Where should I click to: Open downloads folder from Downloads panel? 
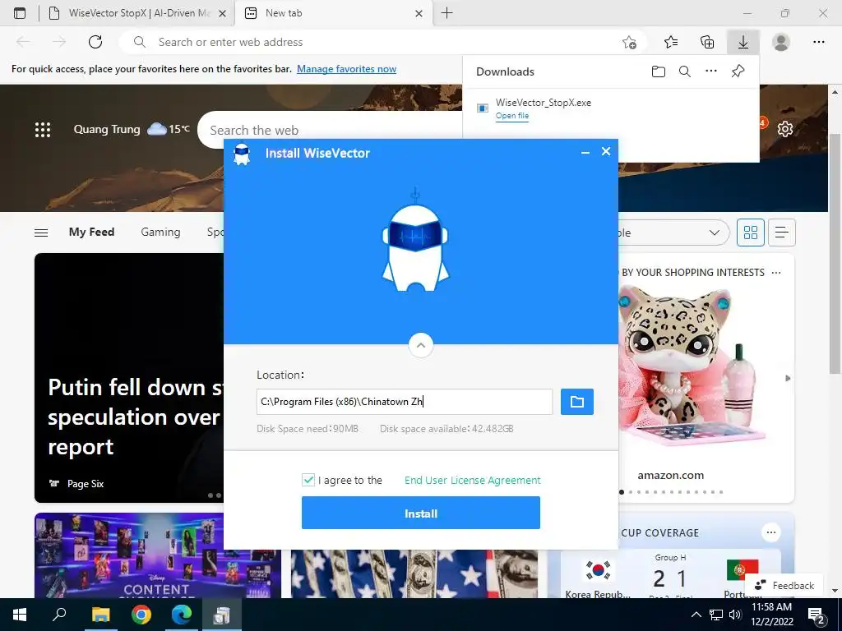coord(659,71)
